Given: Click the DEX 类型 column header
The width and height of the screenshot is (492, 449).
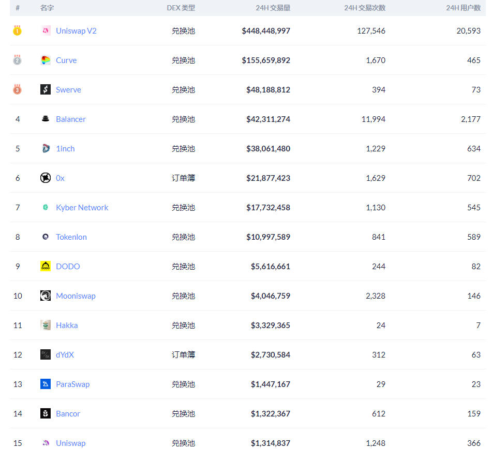Looking at the screenshot, I should point(181,8).
